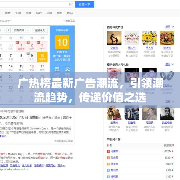Expand 西方传统节日 section with 展开
Viewport: 180px width, 180px height.
point(169,27)
